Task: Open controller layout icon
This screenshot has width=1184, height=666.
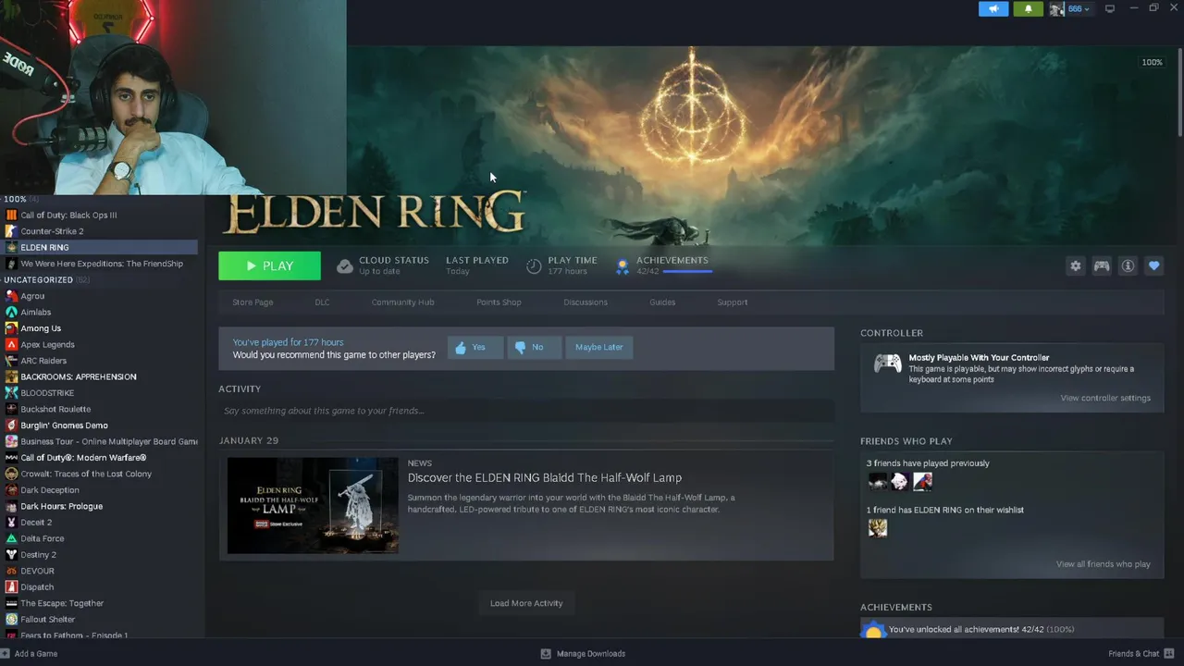Action: pos(1101,265)
